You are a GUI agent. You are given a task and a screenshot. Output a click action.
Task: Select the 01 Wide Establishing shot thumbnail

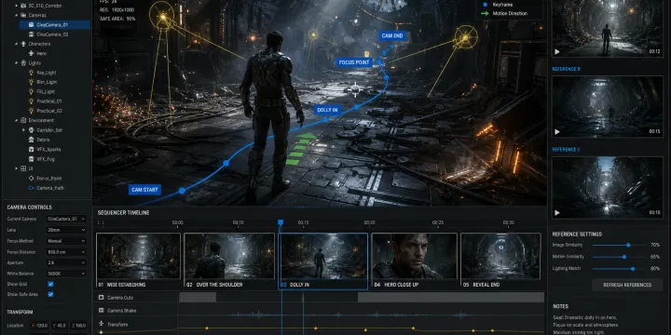pyautogui.click(x=139, y=261)
